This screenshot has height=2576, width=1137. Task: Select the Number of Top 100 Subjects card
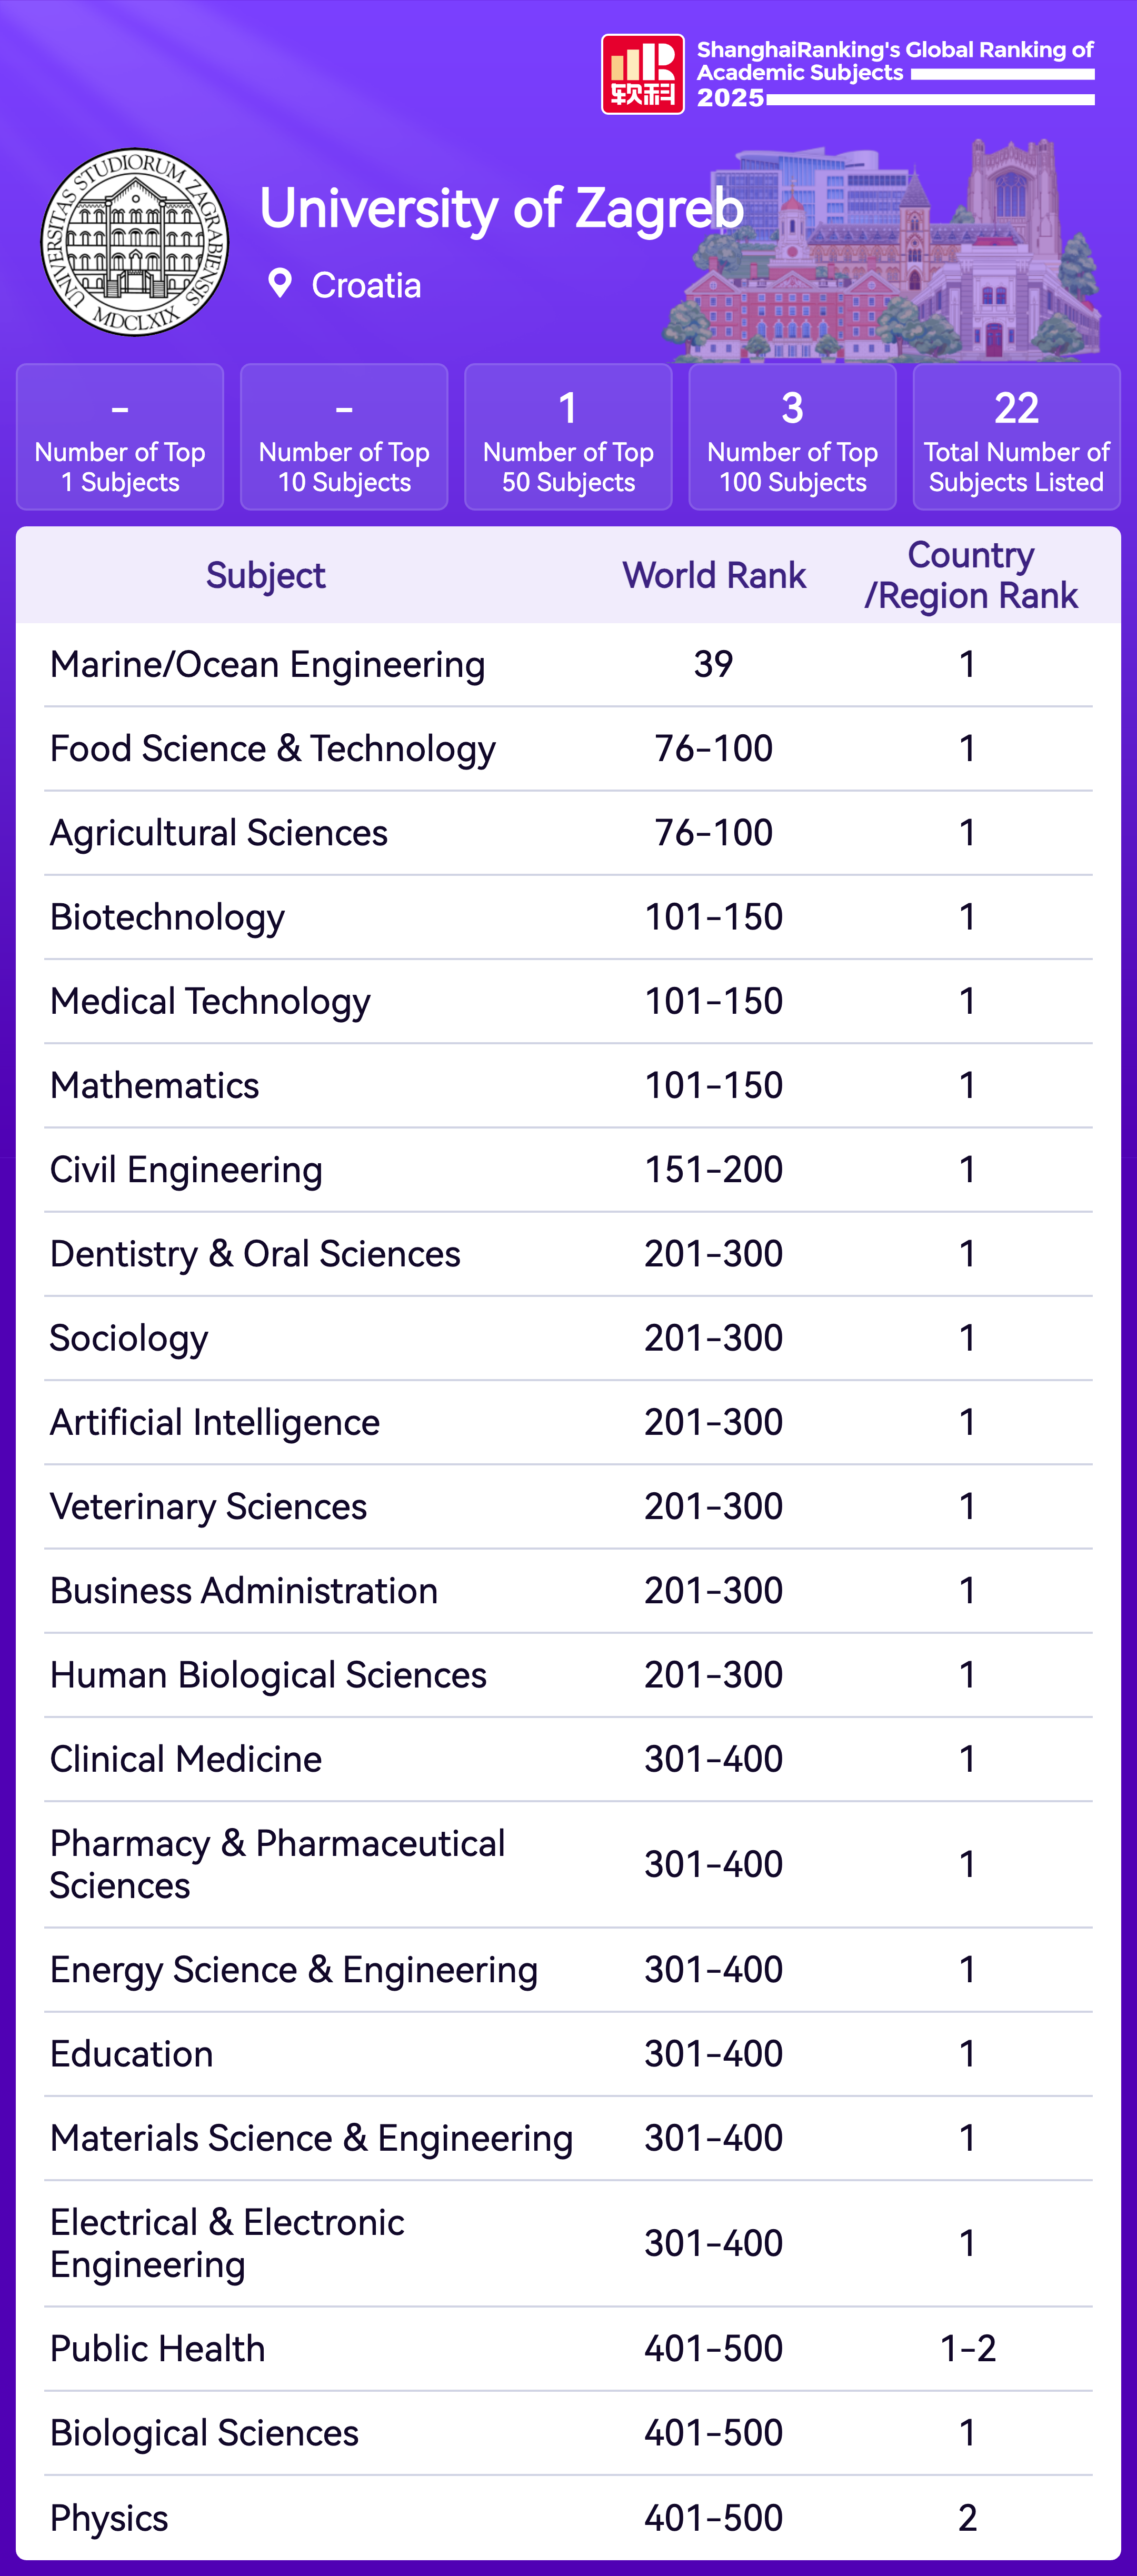[792, 437]
